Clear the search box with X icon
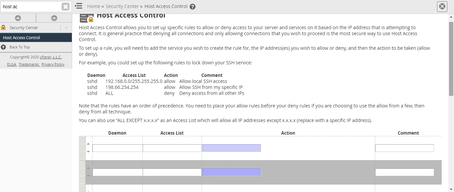Screen dimensions: 454x192 (x=66, y=7)
